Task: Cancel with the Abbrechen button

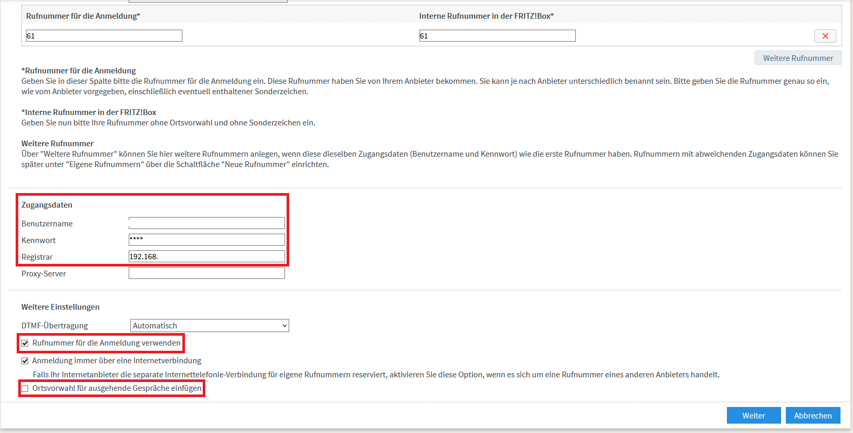Action: [812, 415]
